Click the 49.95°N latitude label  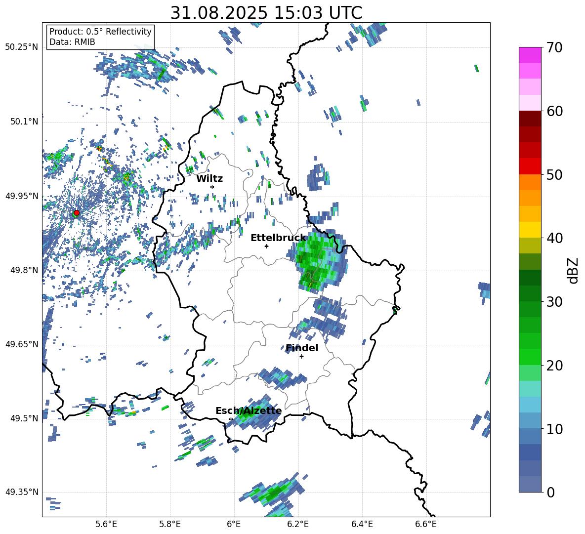(22, 196)
